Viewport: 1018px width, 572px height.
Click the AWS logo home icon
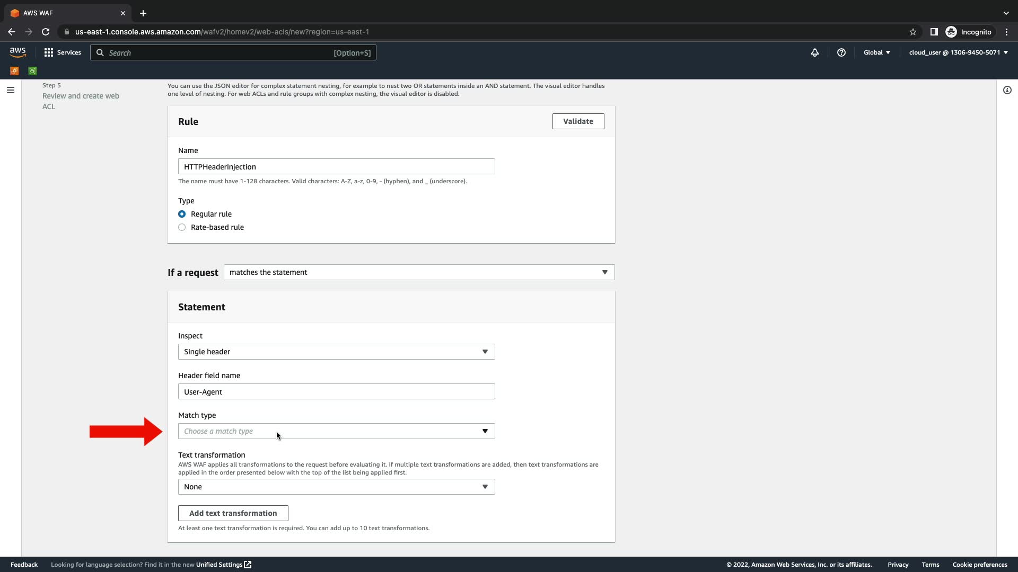coord(17,52)
